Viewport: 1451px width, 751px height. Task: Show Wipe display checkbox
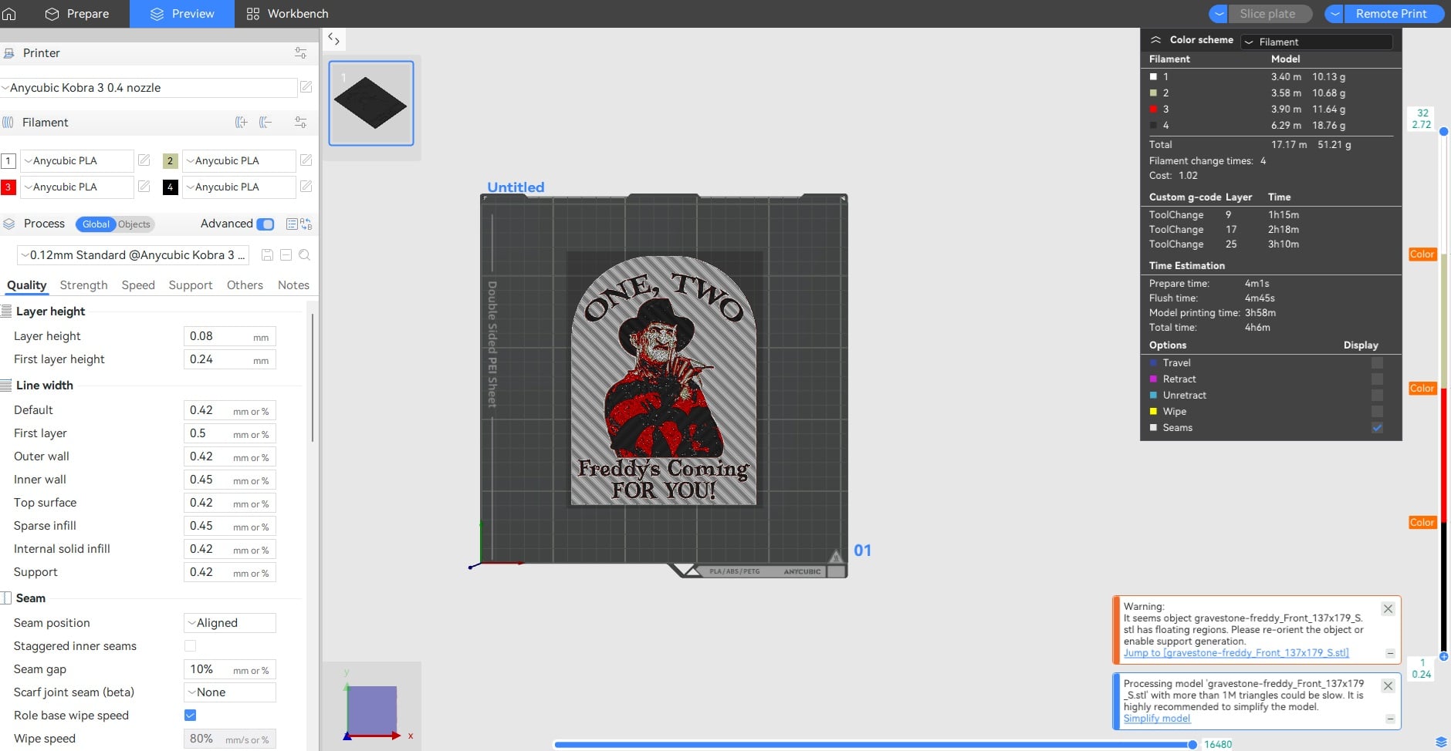pos(1377,412)
